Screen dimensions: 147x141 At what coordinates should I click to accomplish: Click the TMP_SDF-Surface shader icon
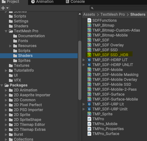click(x=89, y=94)
